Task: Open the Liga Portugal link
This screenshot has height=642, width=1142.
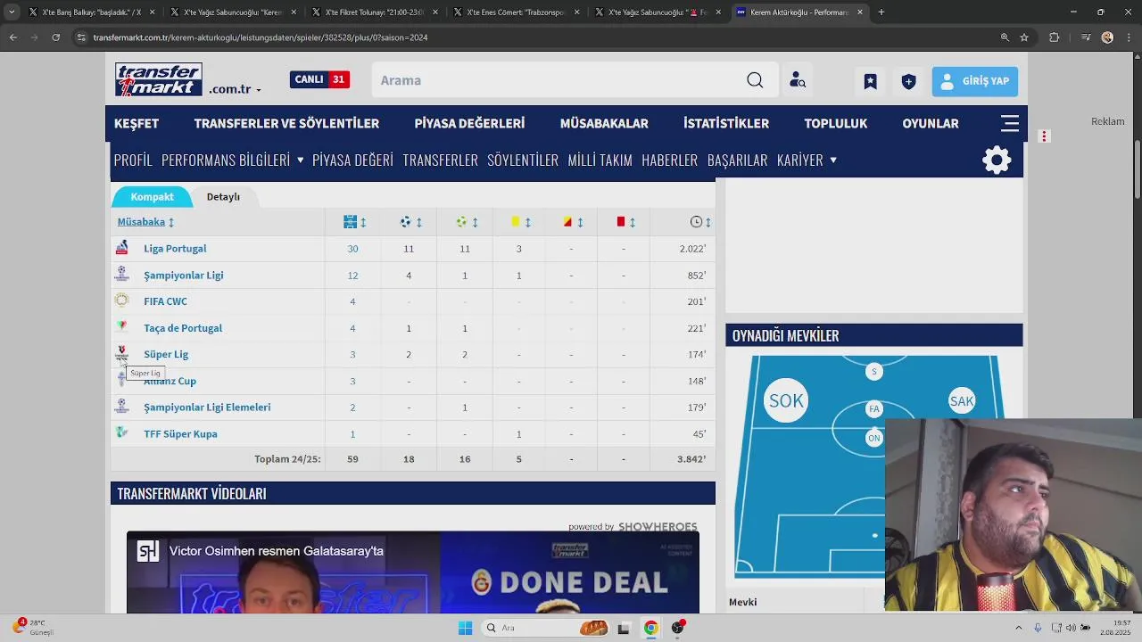Action: pyautogui.click(x=175, y=249)
